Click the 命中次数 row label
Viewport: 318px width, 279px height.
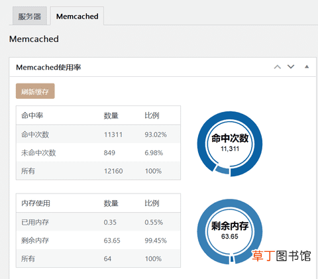pyautogui.click(x=35, y=135)
